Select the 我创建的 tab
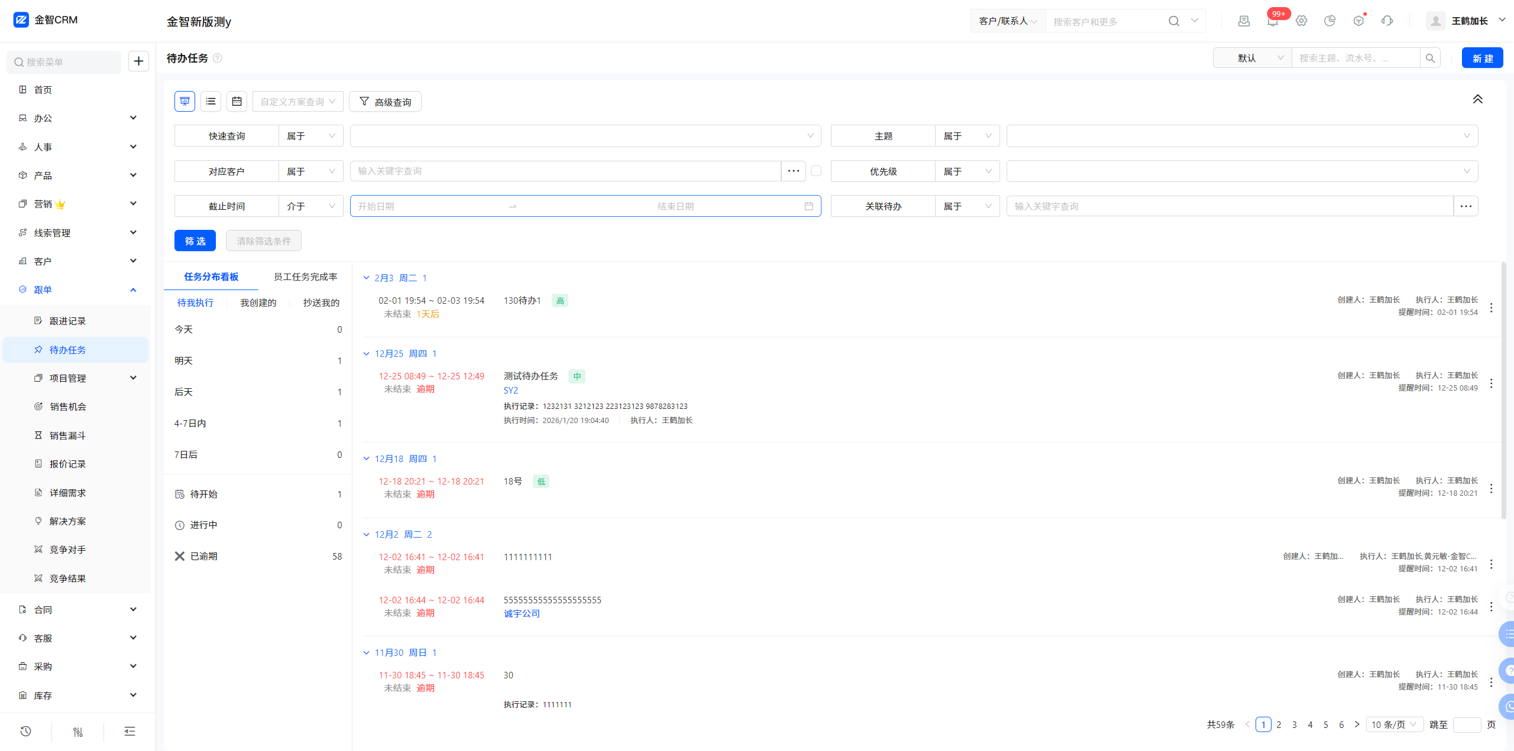The height and width of the screenshot is (751, 1514). (x=258, y=303)
